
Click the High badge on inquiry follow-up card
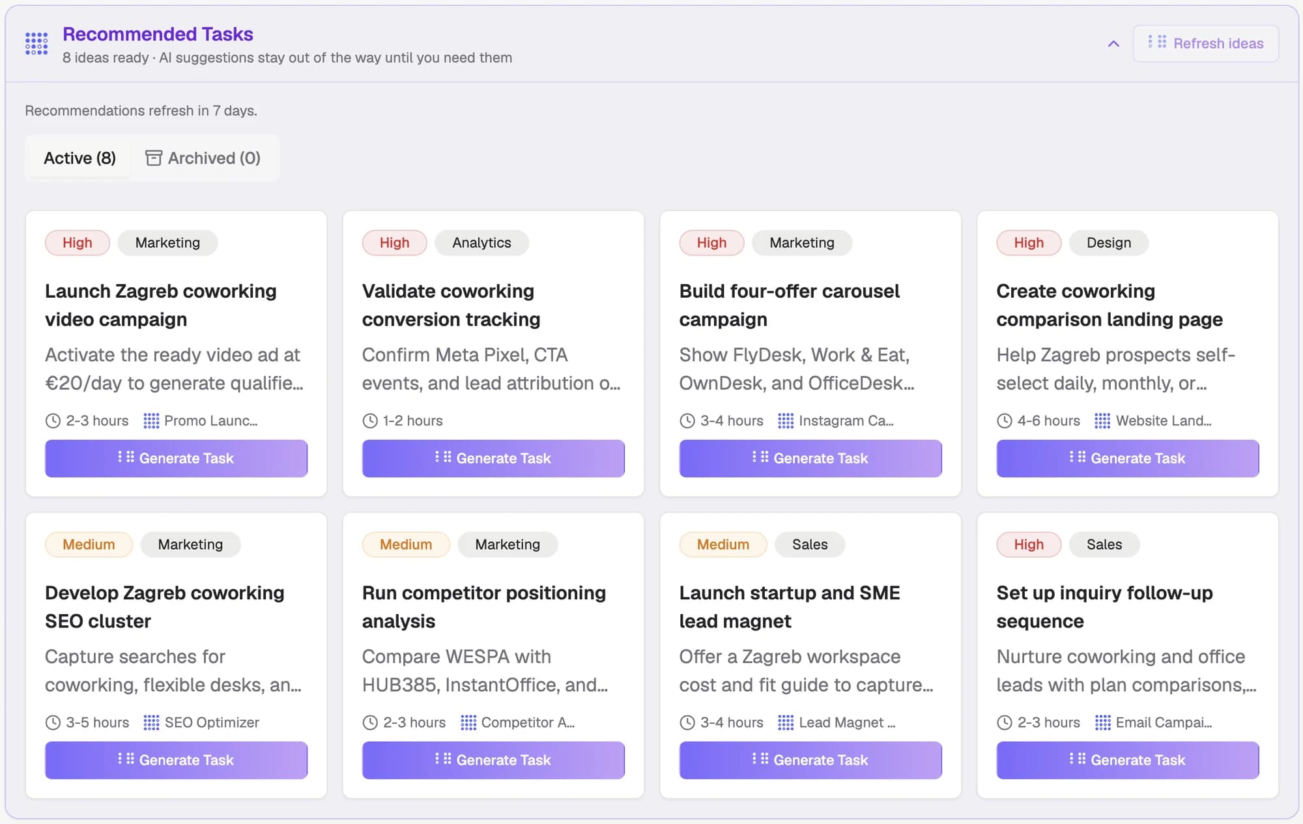click(1029, 545)
